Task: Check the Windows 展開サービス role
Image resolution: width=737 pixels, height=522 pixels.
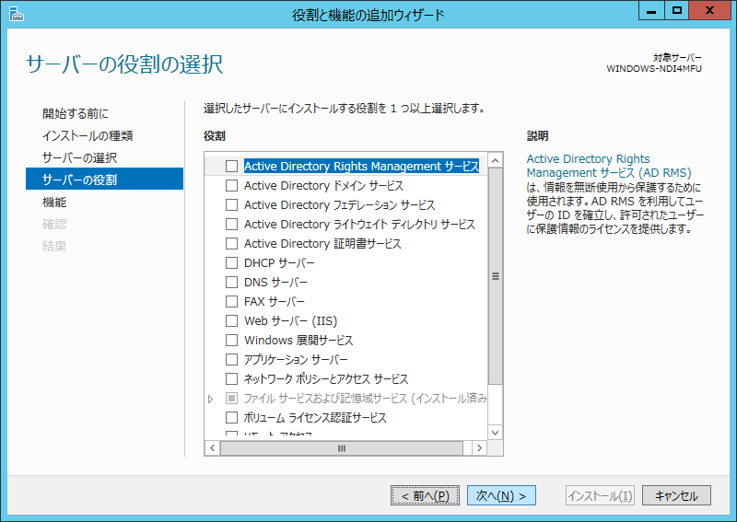Action: coord(231,341)
